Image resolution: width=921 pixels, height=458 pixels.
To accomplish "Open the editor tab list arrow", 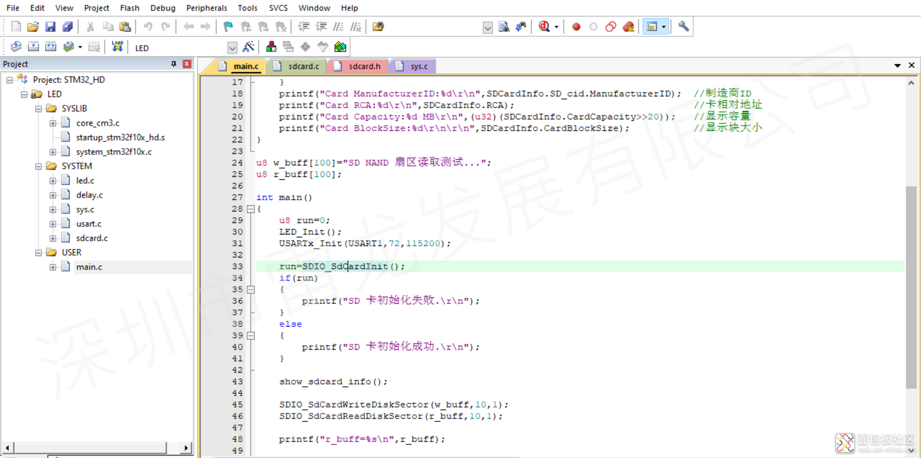I will (897, 66).
